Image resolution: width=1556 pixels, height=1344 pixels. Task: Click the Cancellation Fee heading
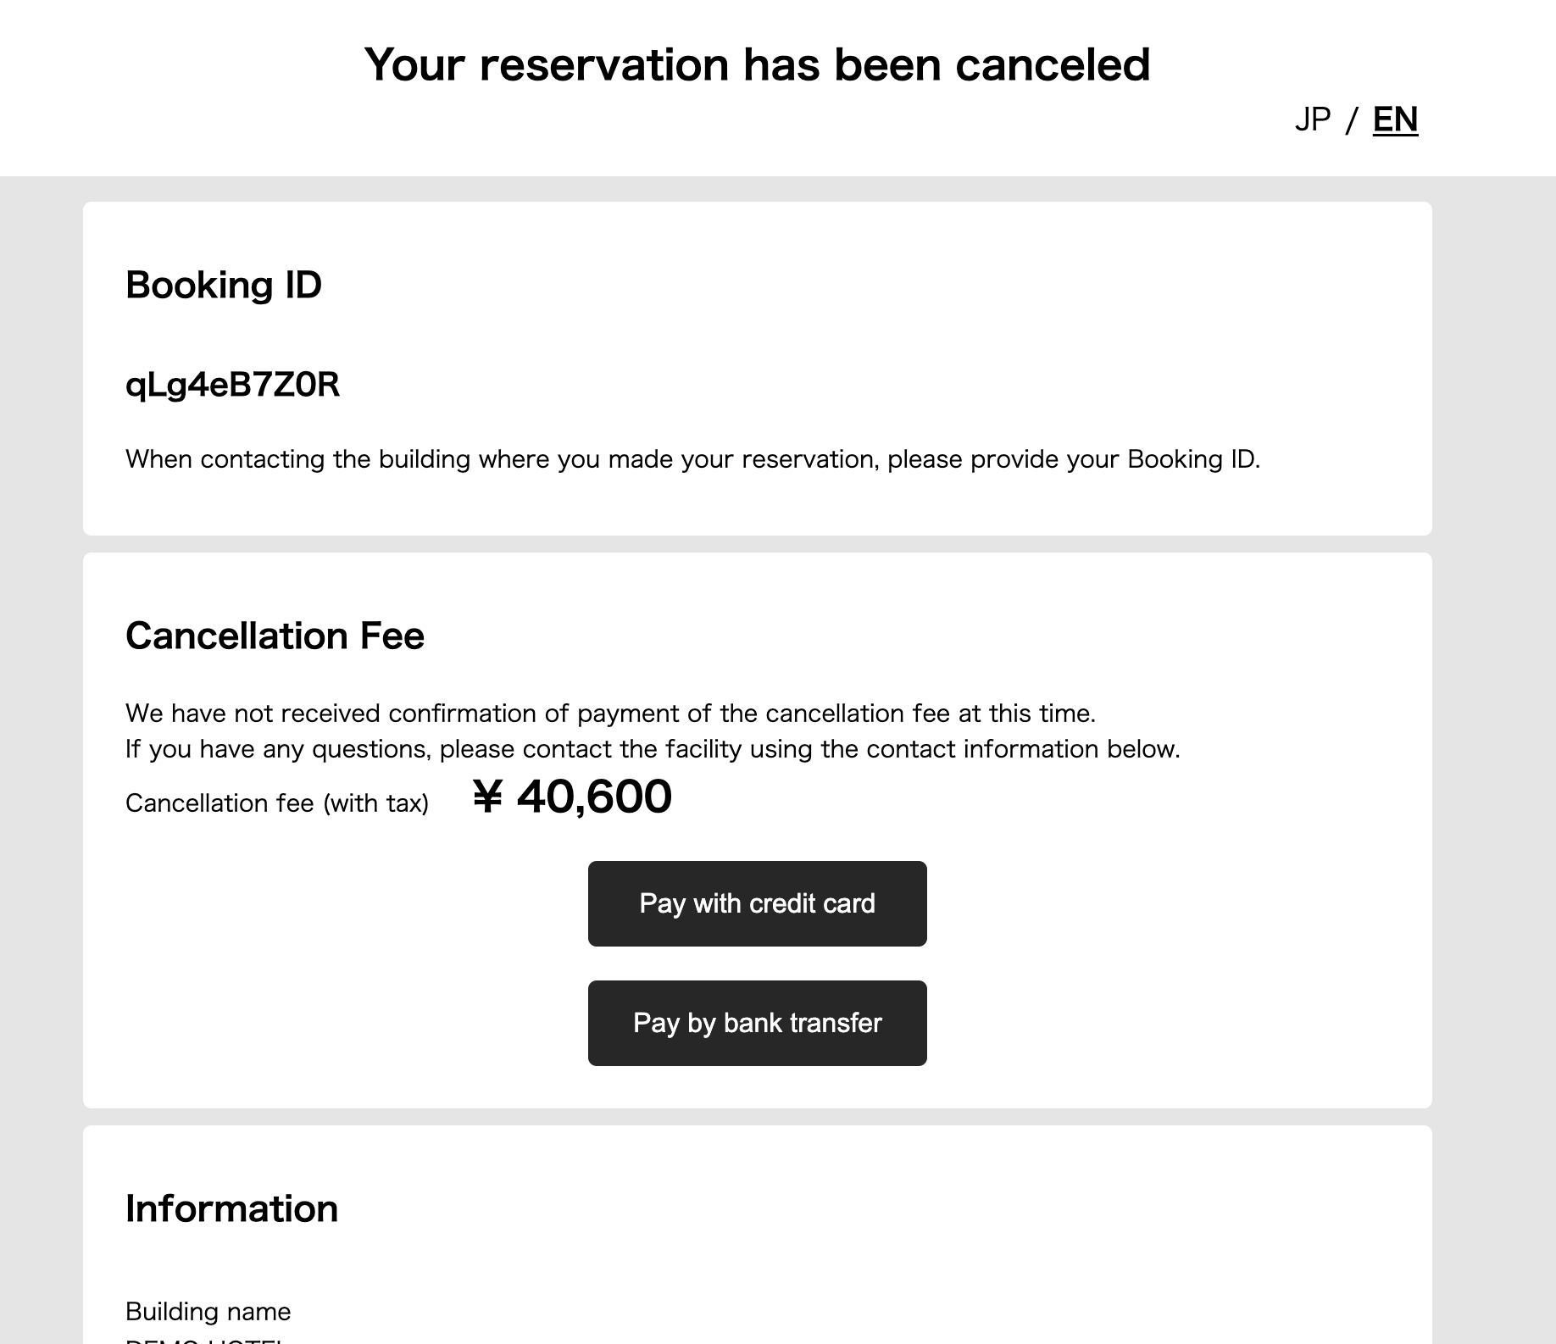pos(275,636)
